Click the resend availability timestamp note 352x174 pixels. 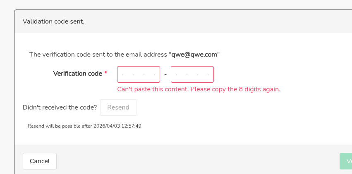[x=84, y=126]
